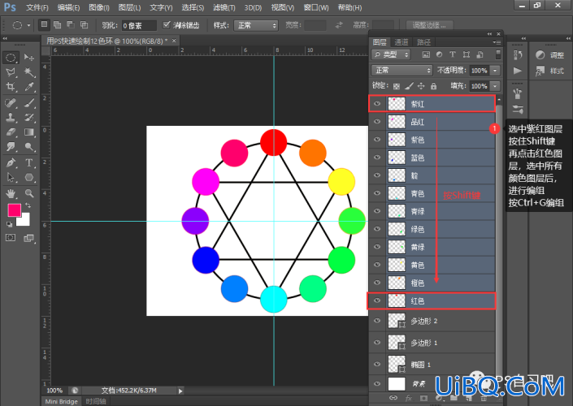This screenshot has width=573, height=406.
Task: Toggle visibility of 椭圆 1 layer
Action: pyautogui.click(x=377, y=364)
